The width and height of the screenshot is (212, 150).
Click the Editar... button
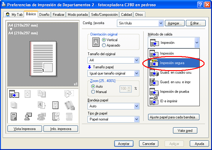(196, 23)
